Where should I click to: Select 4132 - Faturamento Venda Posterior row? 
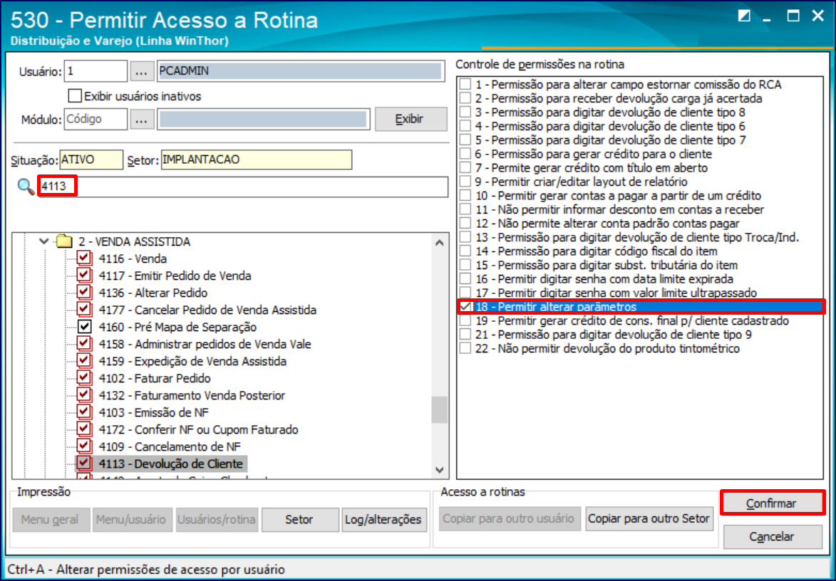click(192, 394)
